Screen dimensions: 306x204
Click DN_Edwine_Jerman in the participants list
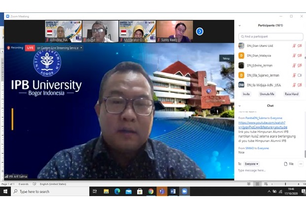click(270, 66)
